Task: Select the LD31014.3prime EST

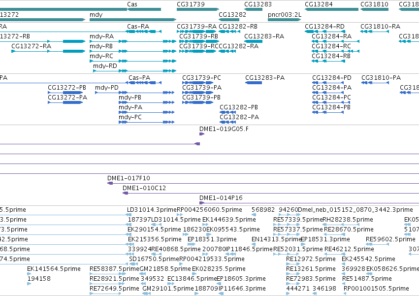Action: tap(129, 215)
